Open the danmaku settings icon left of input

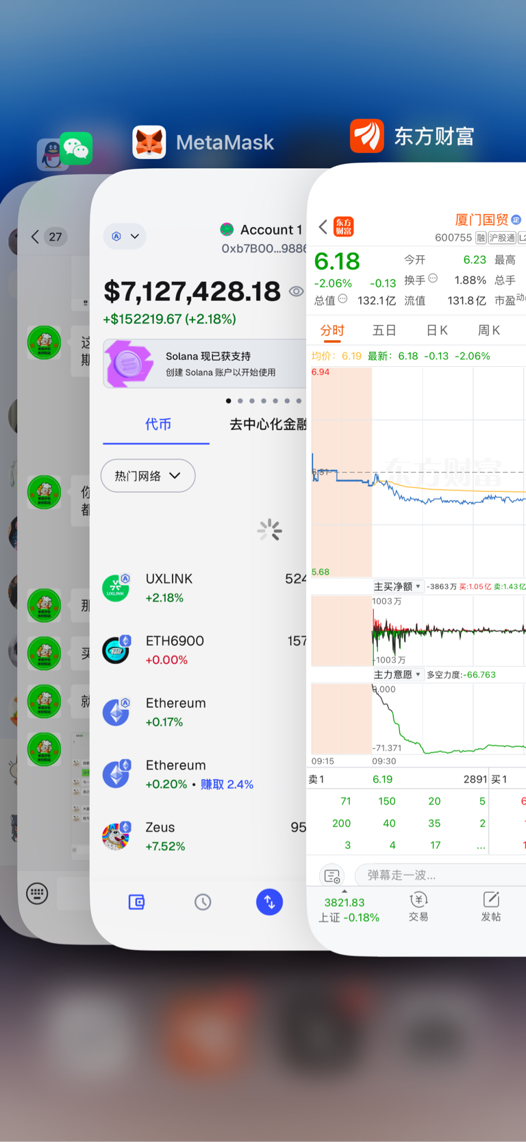[332, 876]
